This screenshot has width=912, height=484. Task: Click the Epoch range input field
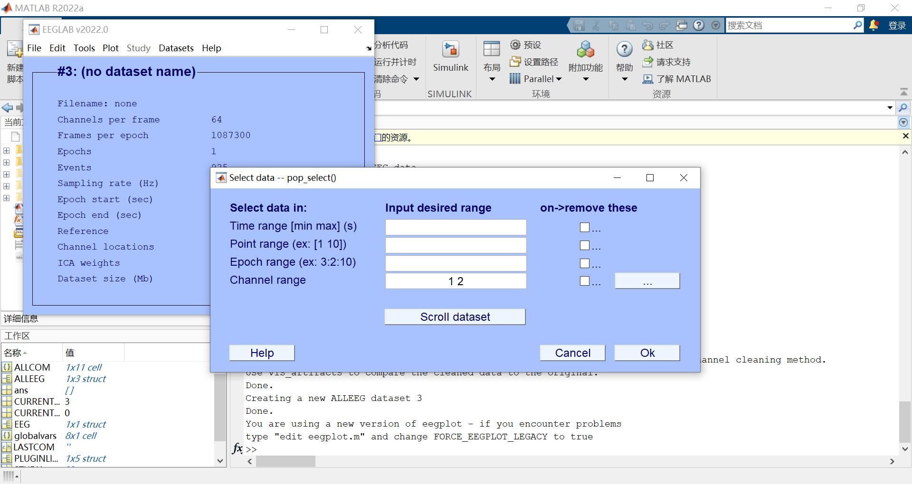[x=456, y=263]
